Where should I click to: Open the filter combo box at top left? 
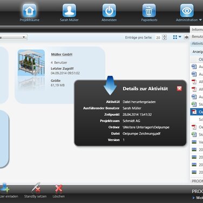pyautogui.click(x=13, y=37)
